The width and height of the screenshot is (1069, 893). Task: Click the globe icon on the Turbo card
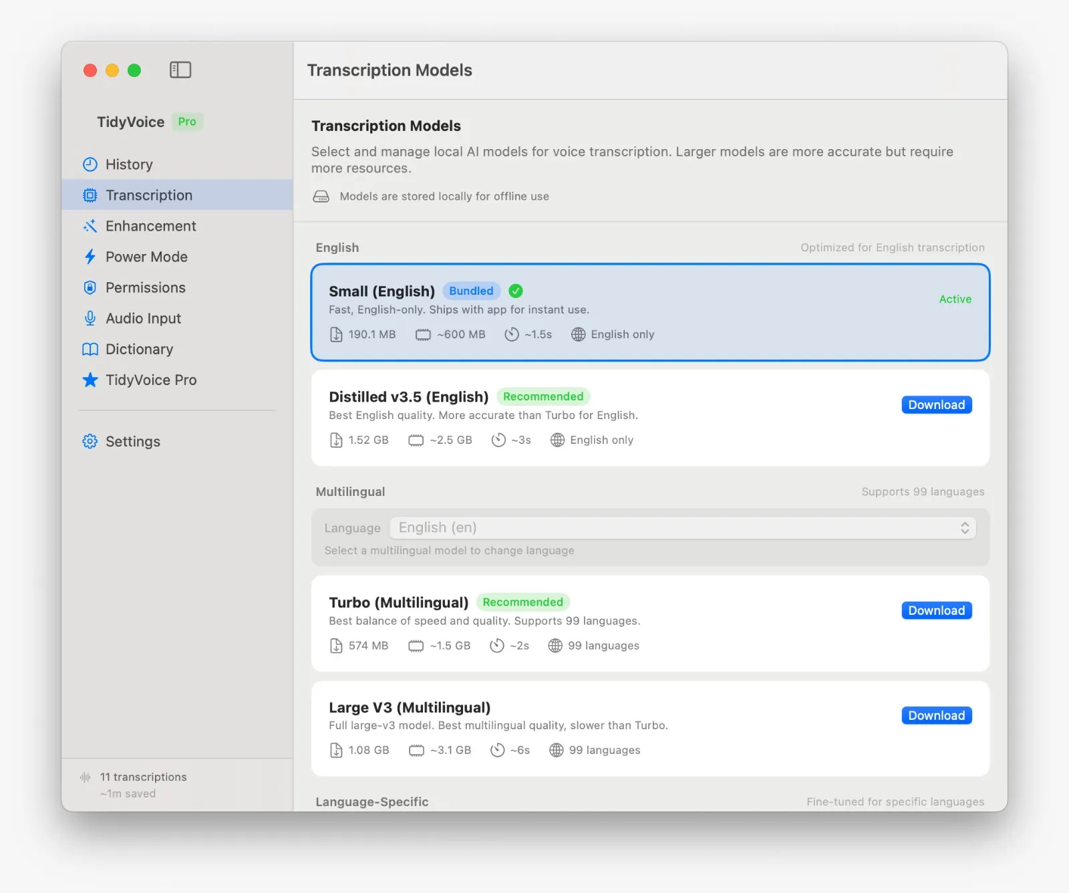555,646
